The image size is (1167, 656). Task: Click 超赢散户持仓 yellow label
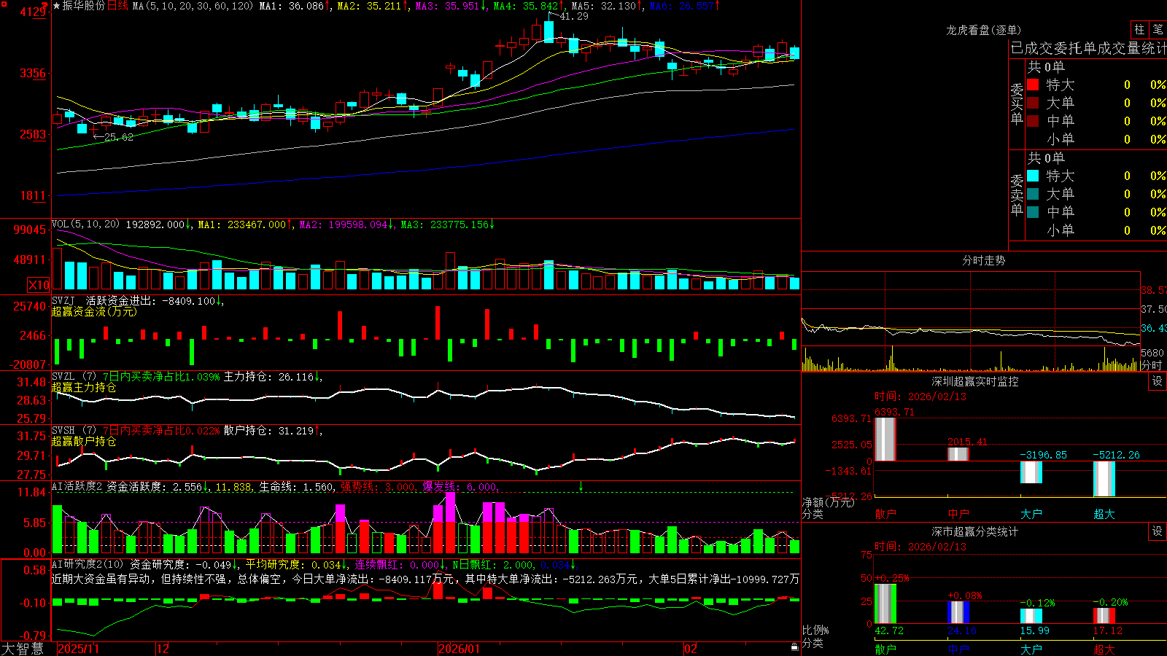point(84,441)
